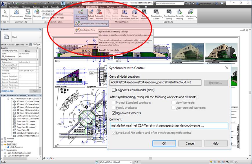The height and width of the screenshot is (164, 252).
Task: Toggle User-created Worksets checkbox
Action: 173,107
